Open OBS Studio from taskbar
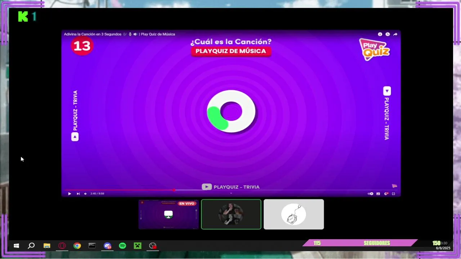The image size is (461, 259). 153,246
